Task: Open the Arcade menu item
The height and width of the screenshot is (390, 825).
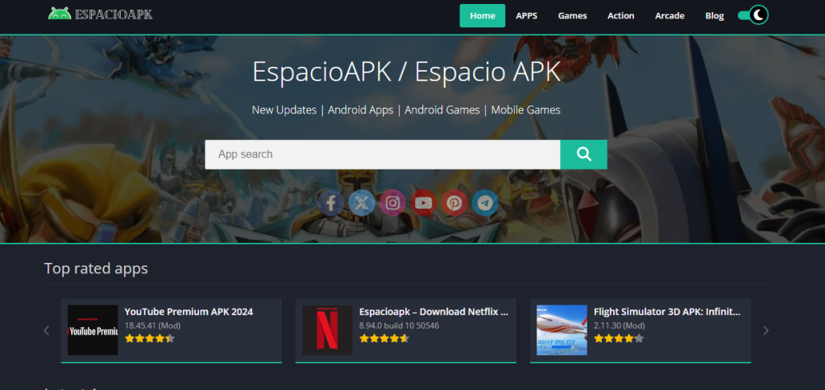Action: [x=670, y=16]
